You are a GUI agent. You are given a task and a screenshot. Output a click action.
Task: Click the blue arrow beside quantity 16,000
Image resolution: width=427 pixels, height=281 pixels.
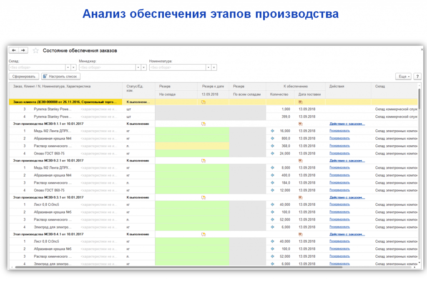[272, 131]
